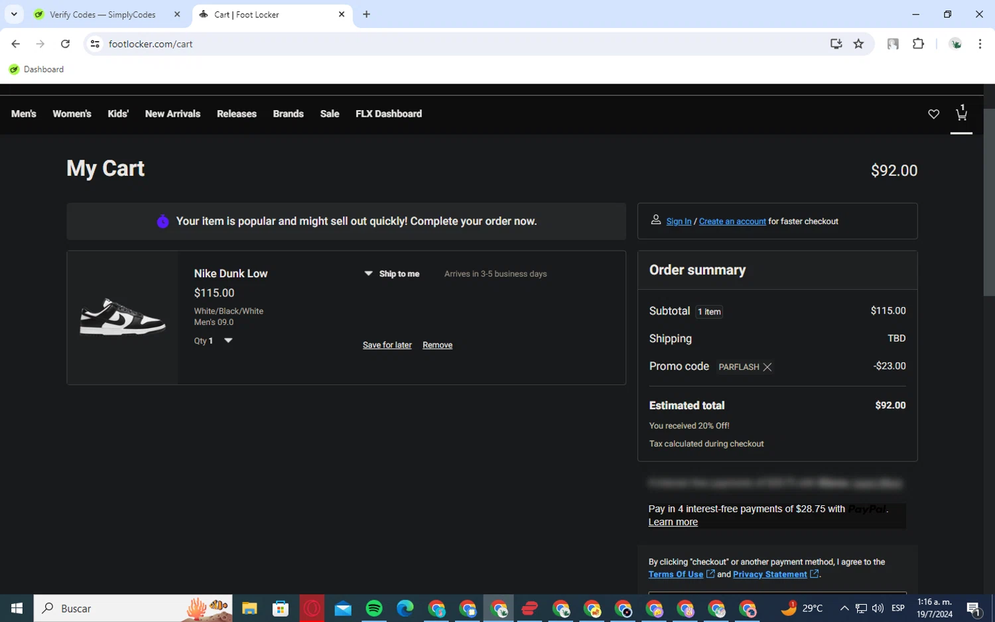
Task: Go back to the previous page
Action: point(16,44)
